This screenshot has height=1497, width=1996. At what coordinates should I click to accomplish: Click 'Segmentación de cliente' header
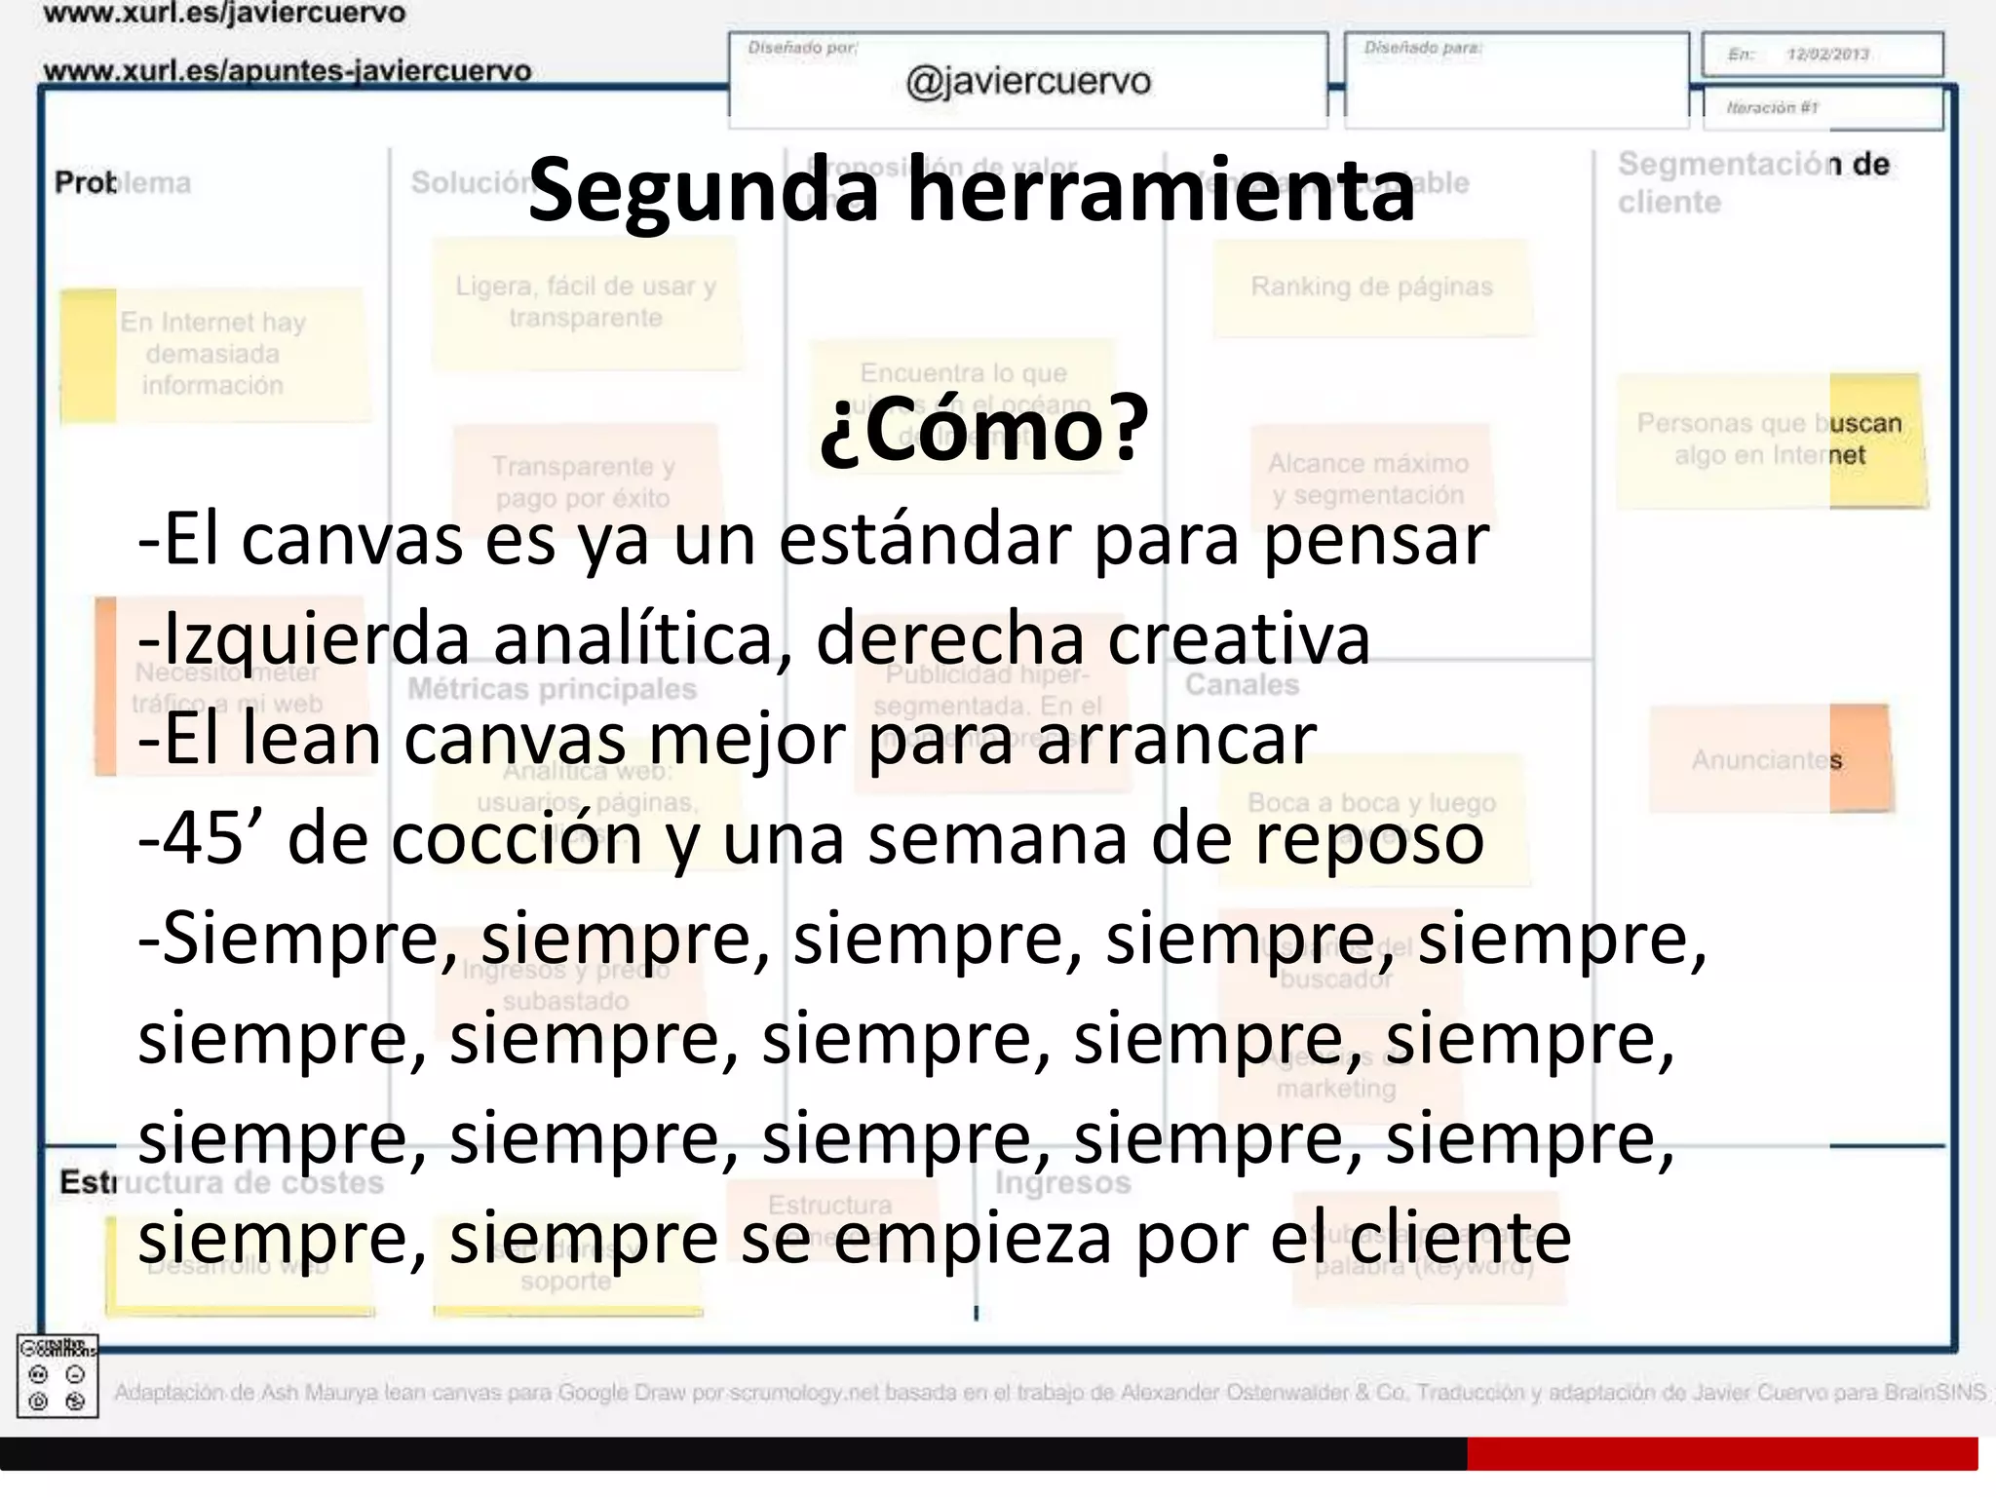(x=1754, y=182)
